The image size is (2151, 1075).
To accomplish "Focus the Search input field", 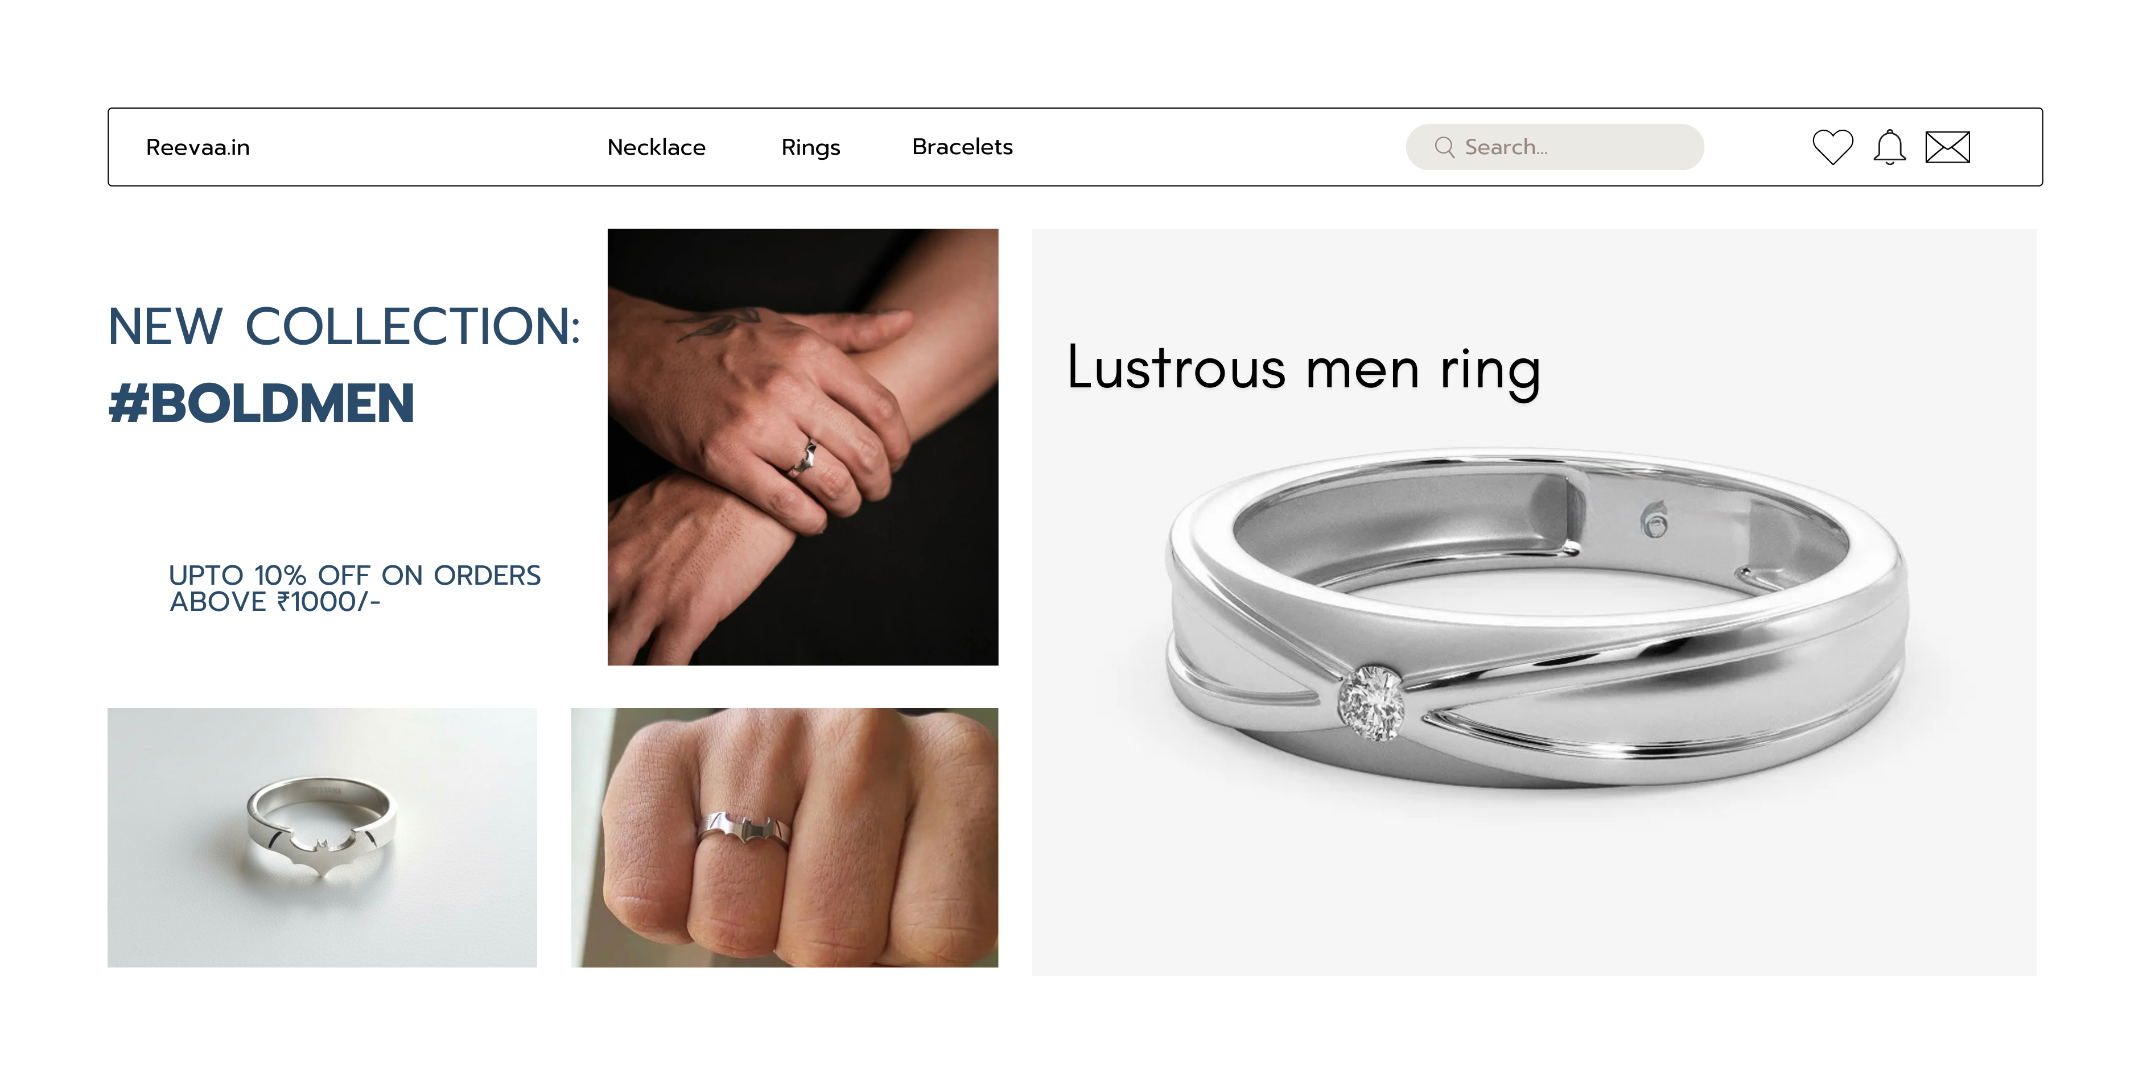I will 1555,147.
